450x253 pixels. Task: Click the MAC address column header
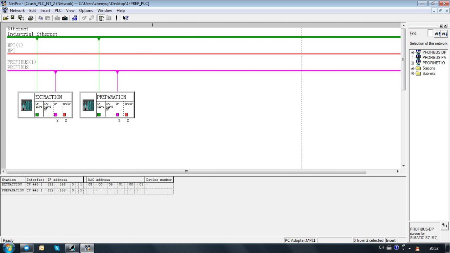116,180
